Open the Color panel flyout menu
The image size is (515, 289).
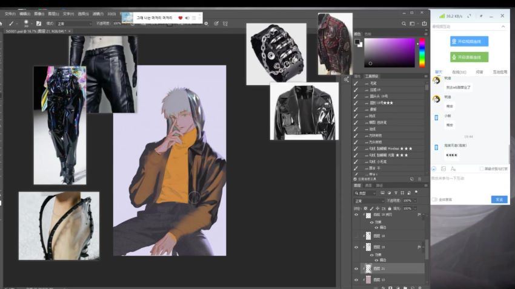426,34
